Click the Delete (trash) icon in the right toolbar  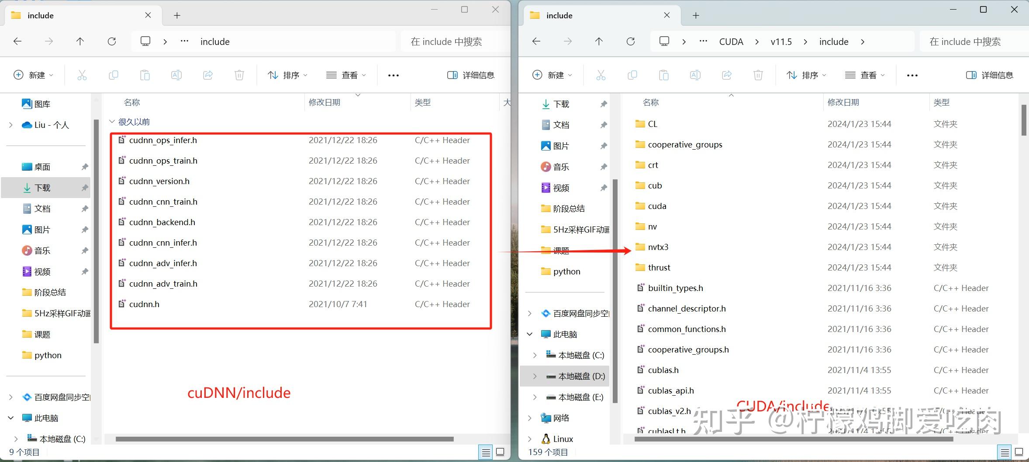tap(758, 75)
